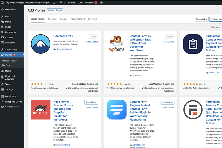
Task: Open More Details for WPForms plugin
Action: 168,42
